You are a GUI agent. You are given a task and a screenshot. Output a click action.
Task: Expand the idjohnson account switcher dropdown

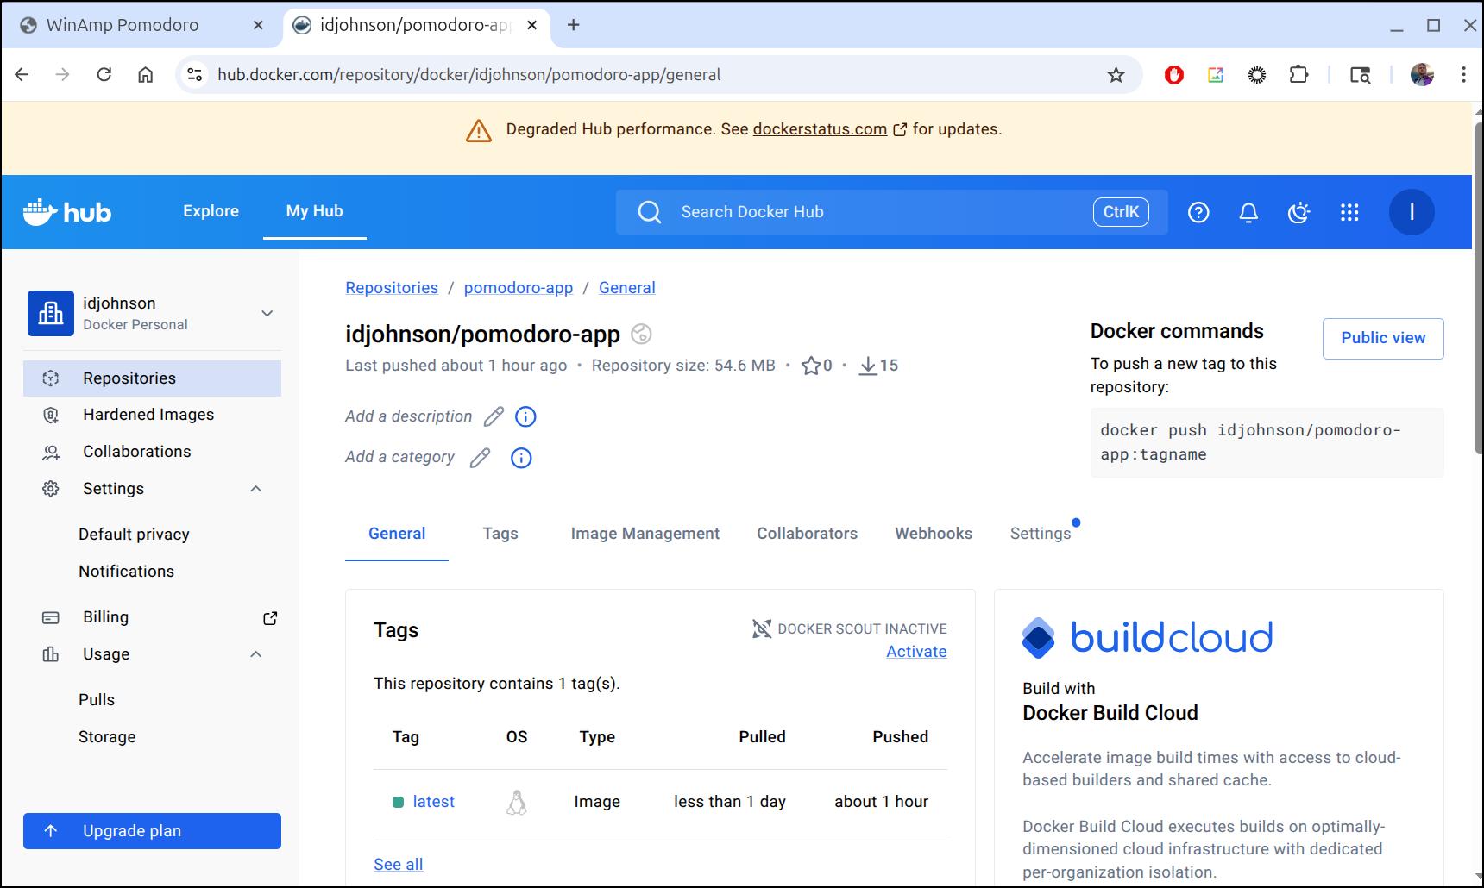point(267,313)
